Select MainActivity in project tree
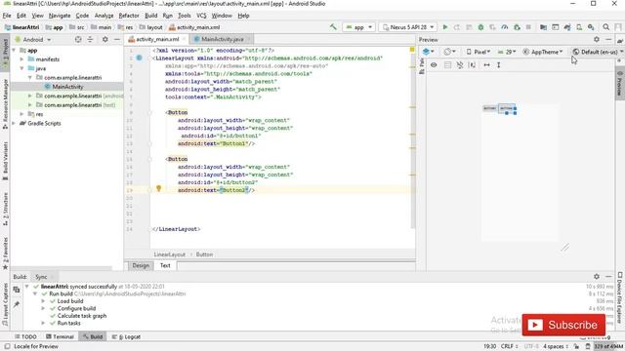Image resolution: width=625 pixels, height=351 pixels. point(67,87)
